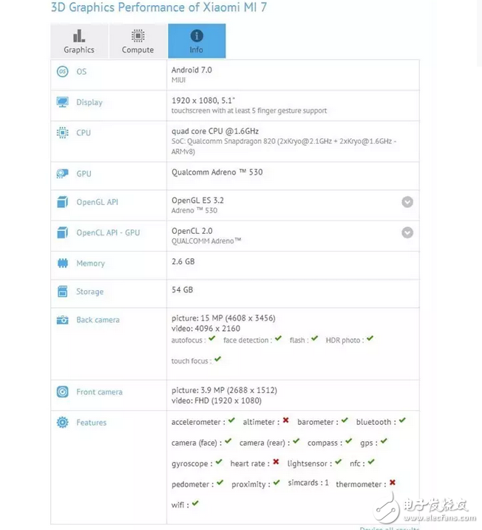Switch to the Graphics tab
The height and width of the screenshot is (530, 482).
click(79, 41)
